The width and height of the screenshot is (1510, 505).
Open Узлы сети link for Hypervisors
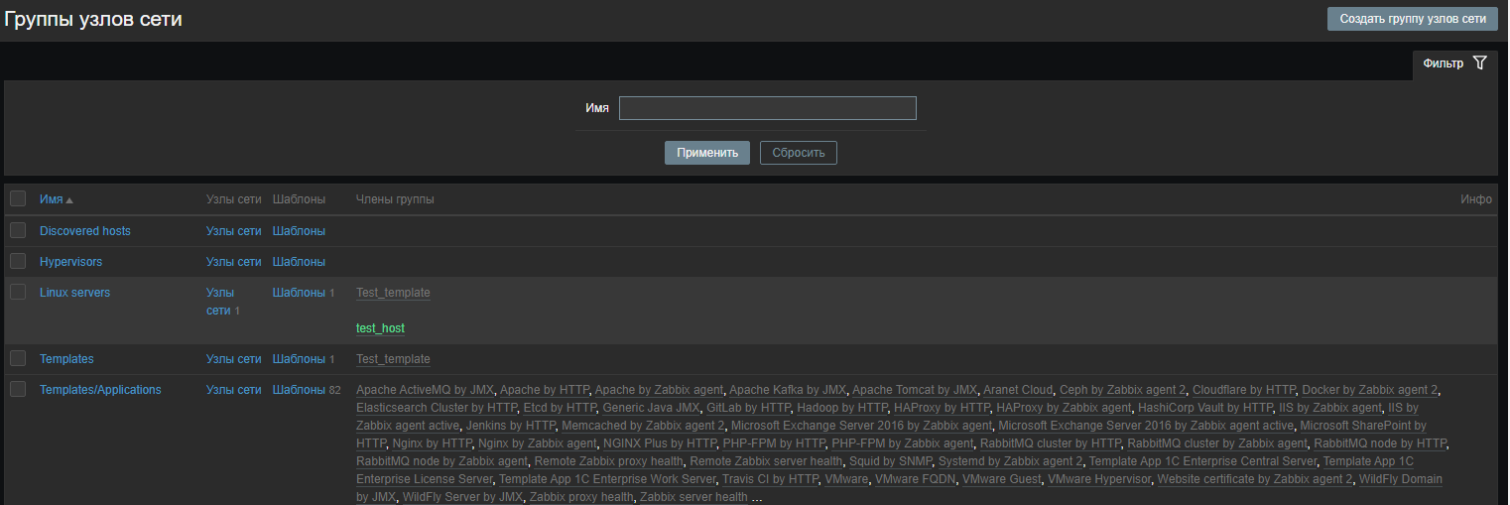point(233,262)
